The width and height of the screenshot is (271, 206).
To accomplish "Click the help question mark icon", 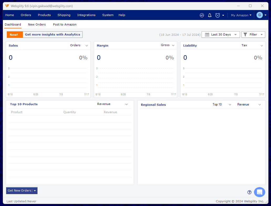I will click(249, 192).
